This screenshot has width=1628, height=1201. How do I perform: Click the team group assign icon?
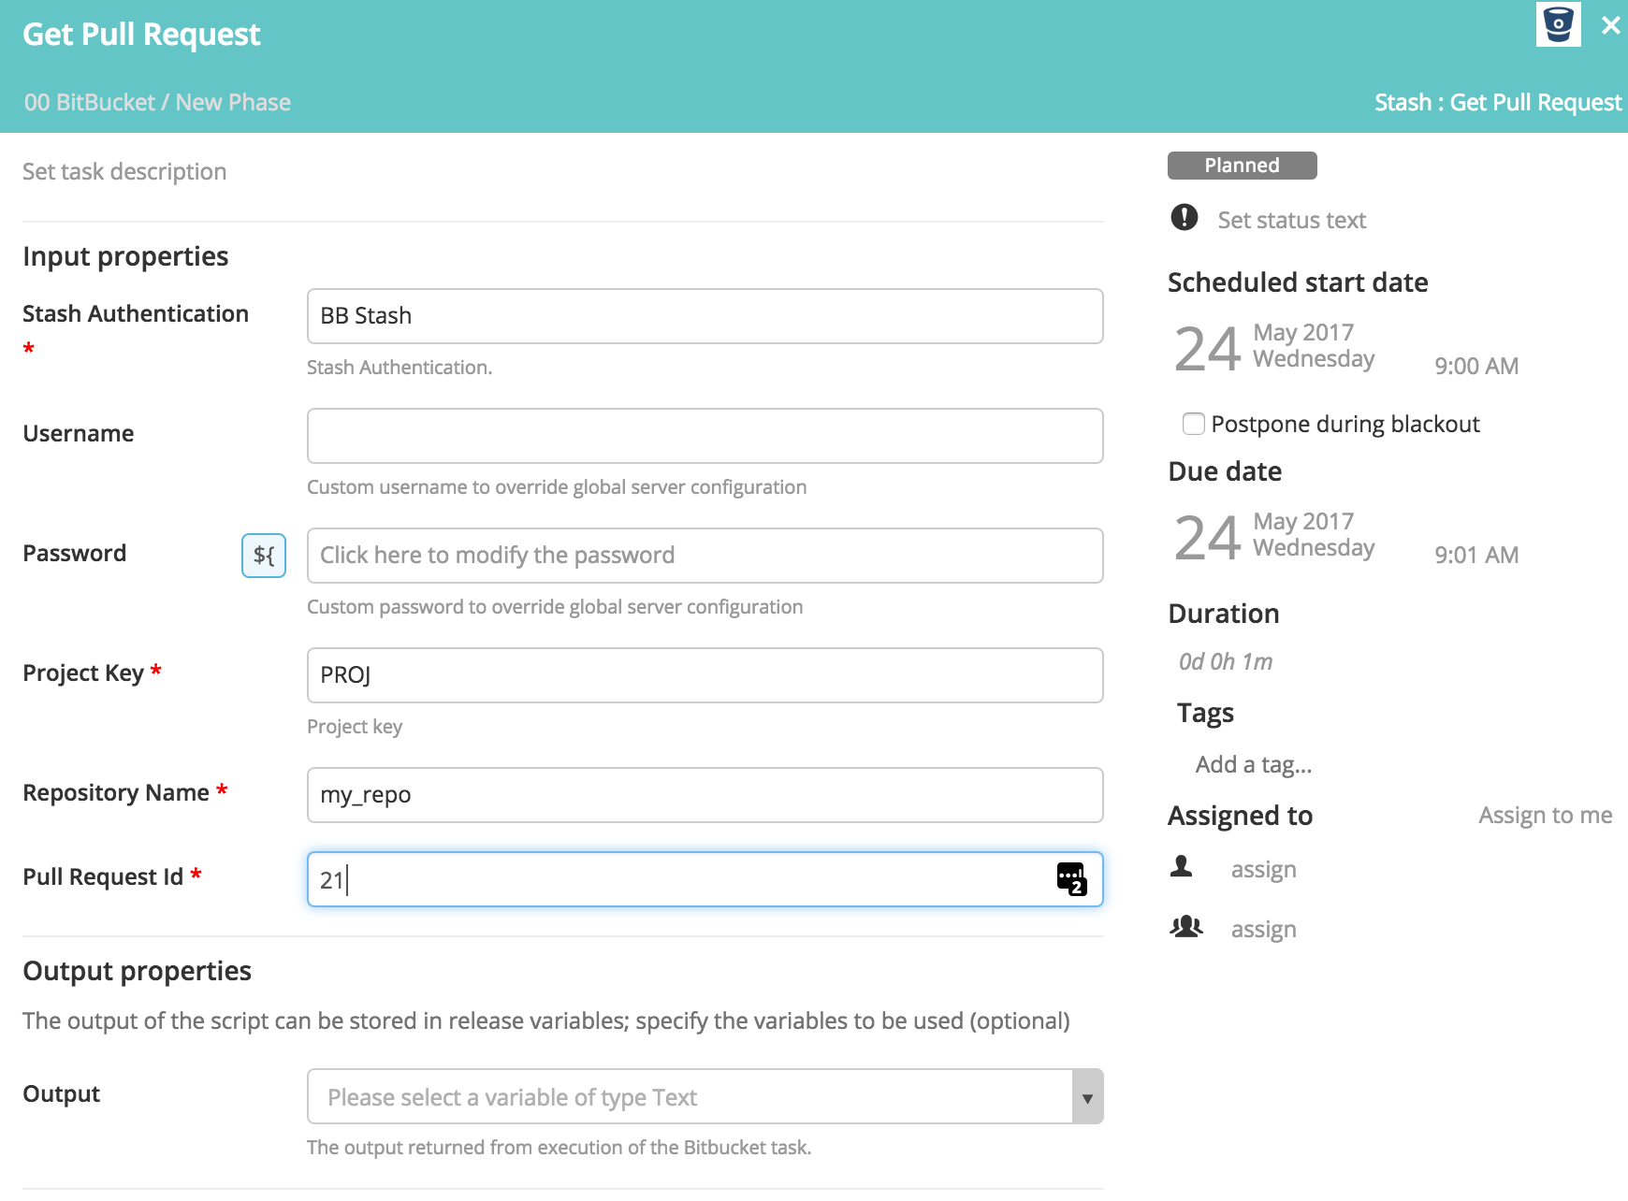click(1186, 926)
